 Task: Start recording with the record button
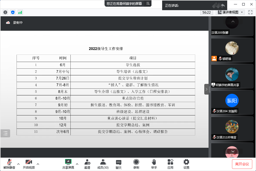[x=136, y=164]
